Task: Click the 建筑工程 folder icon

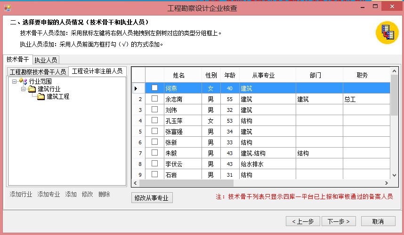Action: point(41,97)
